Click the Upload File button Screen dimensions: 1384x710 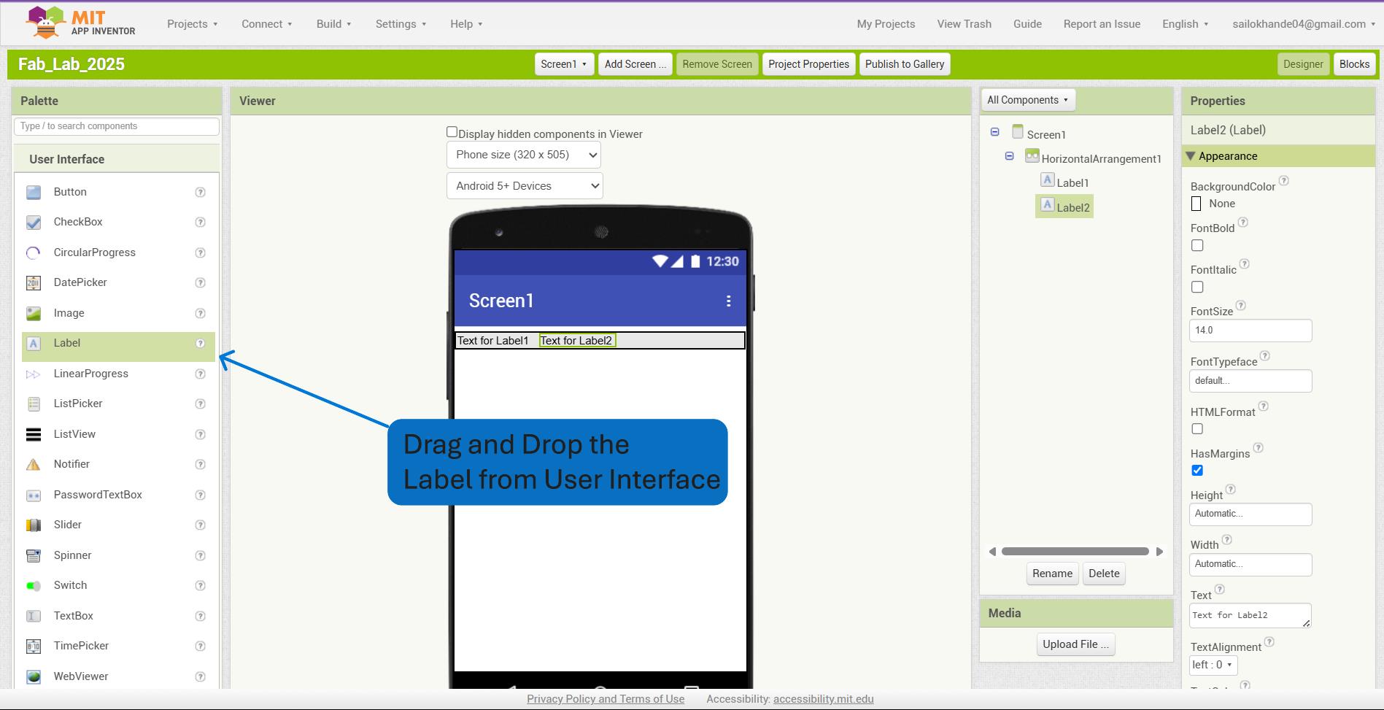coord(1075,644)
